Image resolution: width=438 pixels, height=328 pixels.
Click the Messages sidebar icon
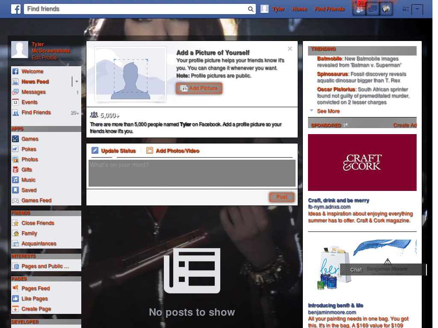tap(15, 92)
